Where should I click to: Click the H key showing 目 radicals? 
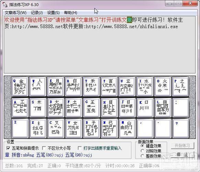109,108
